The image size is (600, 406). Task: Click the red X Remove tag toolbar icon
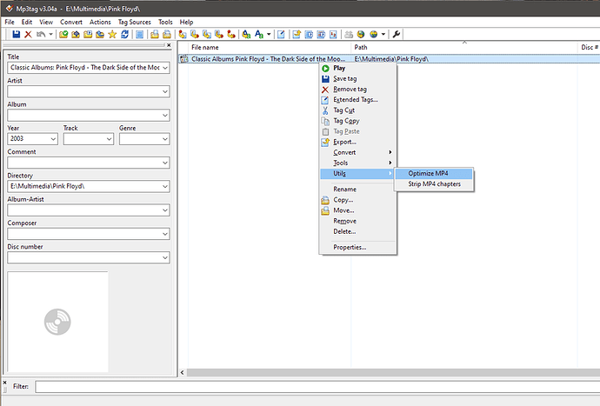28,34
